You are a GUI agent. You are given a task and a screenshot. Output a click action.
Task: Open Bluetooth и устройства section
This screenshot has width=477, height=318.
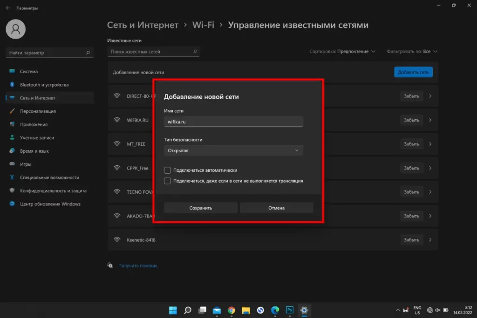(50, 85)
